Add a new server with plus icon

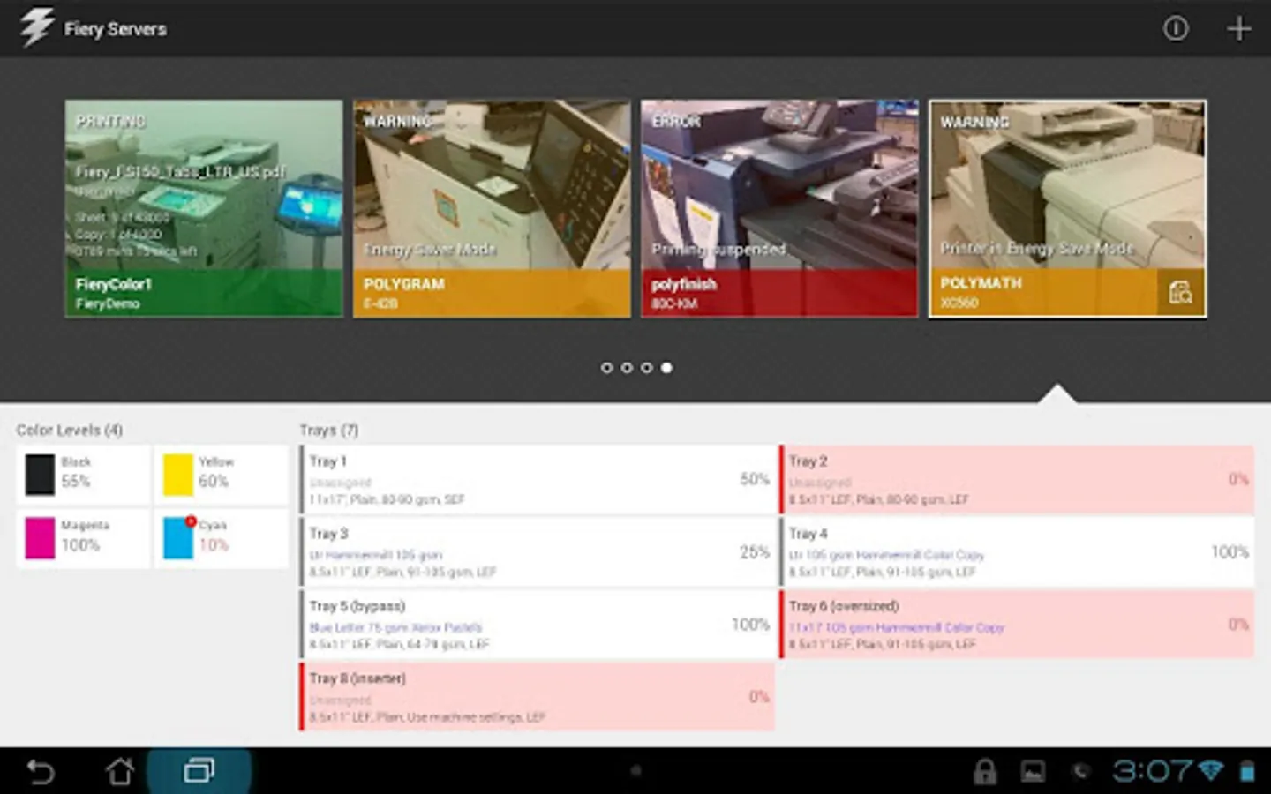1238,28
